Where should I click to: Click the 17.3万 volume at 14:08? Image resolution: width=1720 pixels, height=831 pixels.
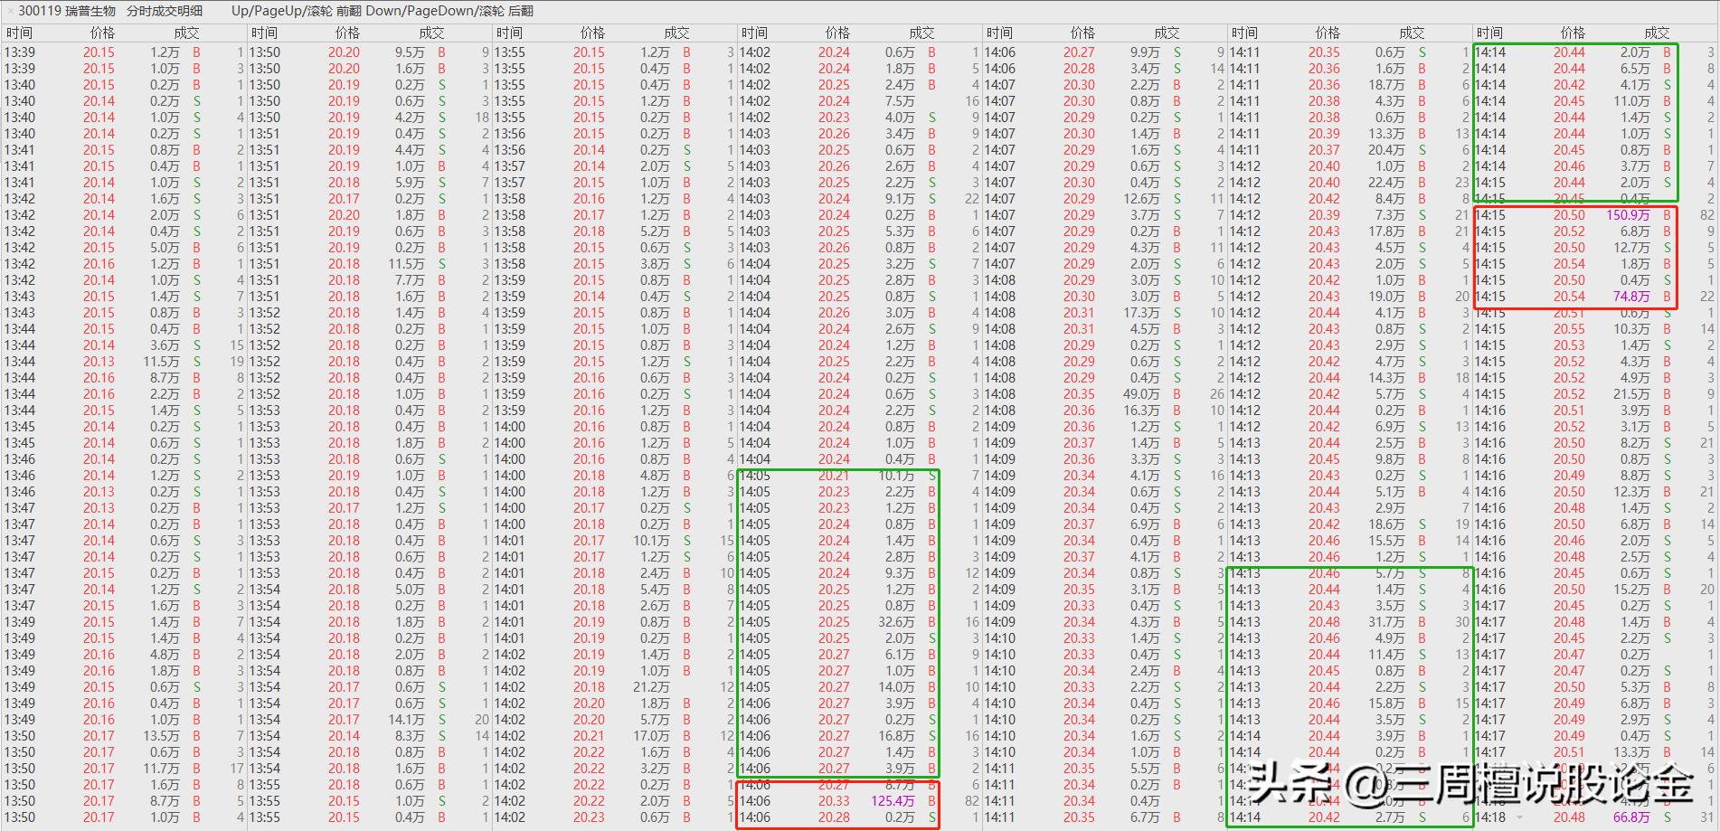(x=1141, y=313)
